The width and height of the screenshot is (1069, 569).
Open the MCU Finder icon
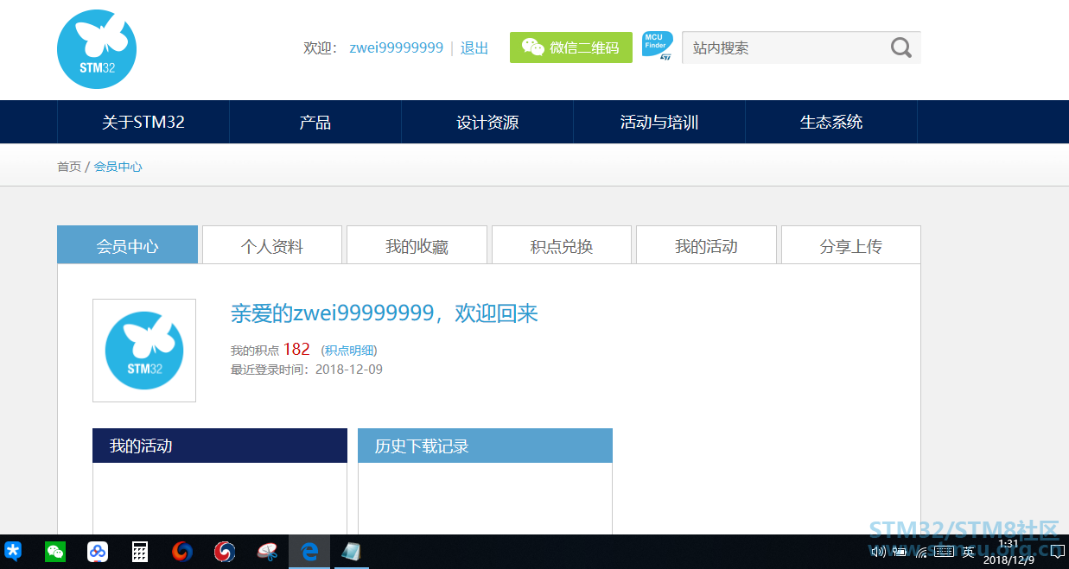657,47
